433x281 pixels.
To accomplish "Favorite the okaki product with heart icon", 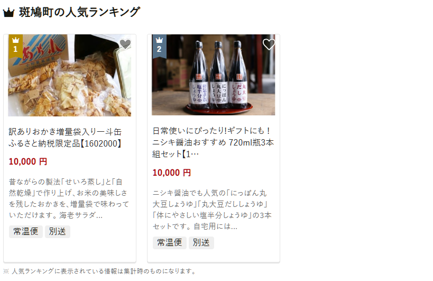I will 125,44.
